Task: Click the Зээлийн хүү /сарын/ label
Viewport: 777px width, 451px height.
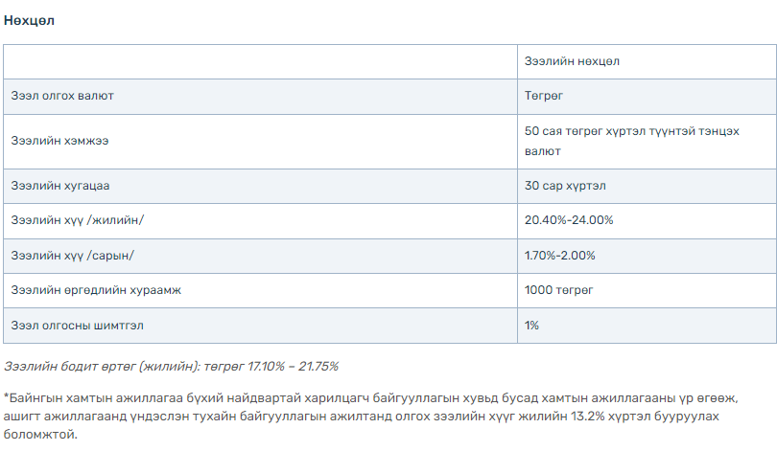Action: (72, 256)
